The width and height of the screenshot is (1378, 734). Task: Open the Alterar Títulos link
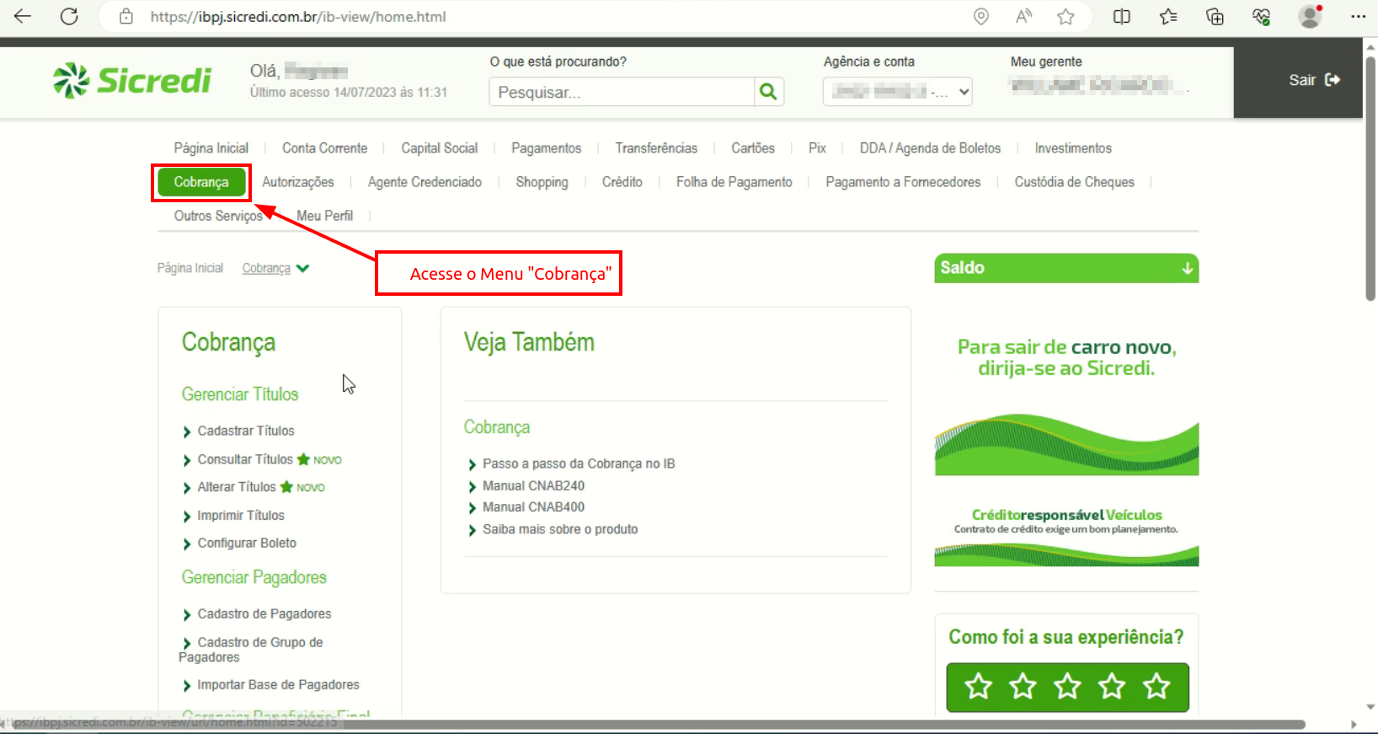[237, 487]
